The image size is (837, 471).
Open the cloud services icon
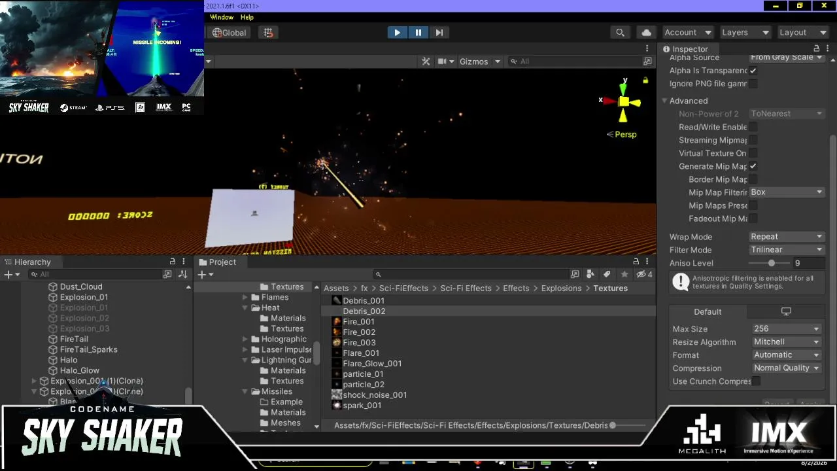[x=647, y=32]
